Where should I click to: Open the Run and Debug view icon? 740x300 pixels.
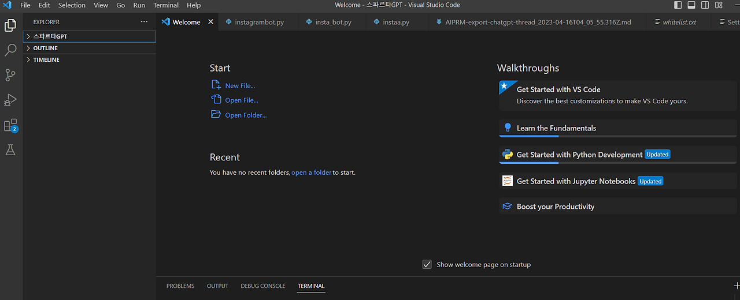(x=10, y=100)
